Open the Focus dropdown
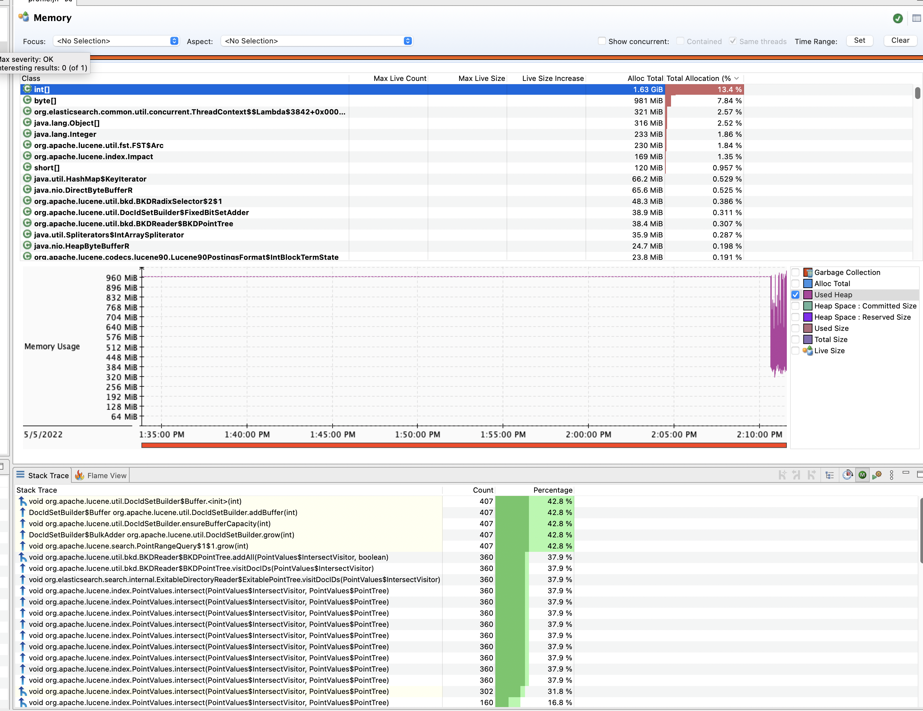 [116, 41]
